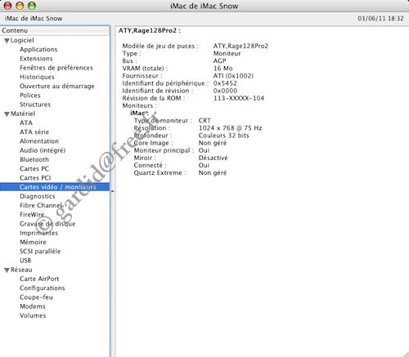This screenshot has width=409, height=357.
Task: Collapse the Matériel section triangle
Action: click(x=7, y=114)
